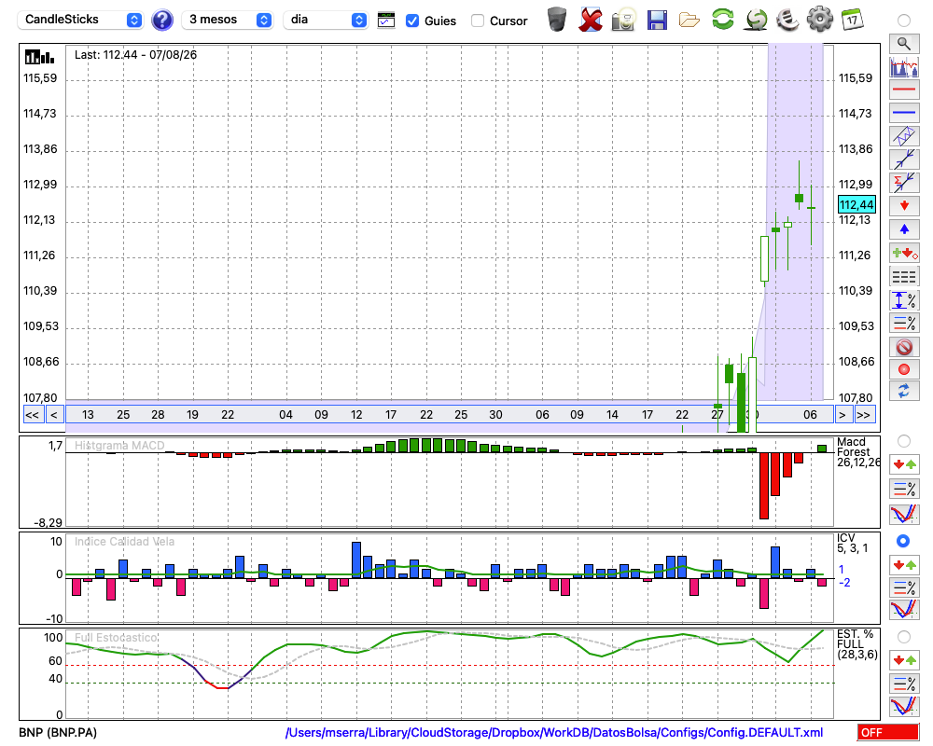Viewport: 933px width, 746px height.
Task: Click the 'Last: 112.44 - 07/08/26' text
Action: [x=135, y=55]
